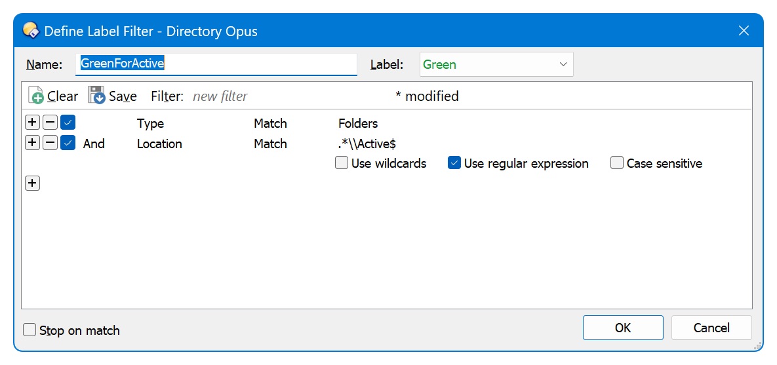The height and width of the screenshot is (365, 777).
Task: Open the Filter name field showing new filter
Action: [220, 96]
